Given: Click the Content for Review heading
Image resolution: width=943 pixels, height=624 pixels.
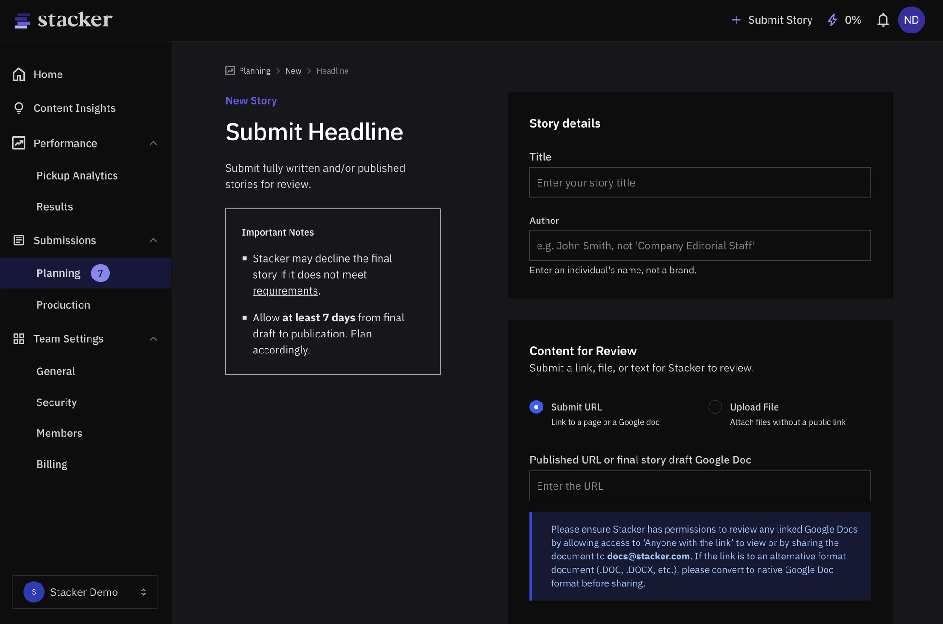Looking at the screenshot, I should tap(583, 351).
